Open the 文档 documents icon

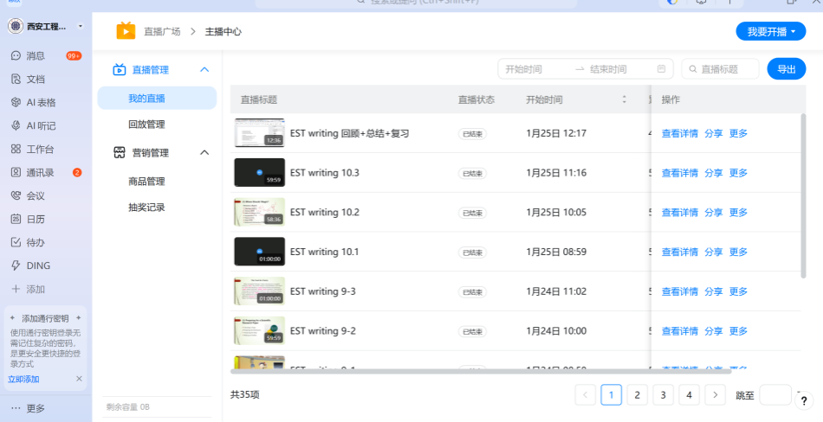(16, 79)
